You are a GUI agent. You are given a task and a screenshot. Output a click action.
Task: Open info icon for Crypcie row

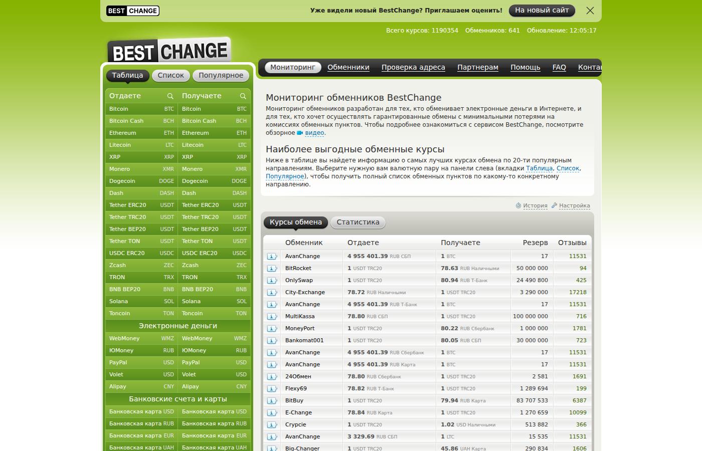click(272, 424)
